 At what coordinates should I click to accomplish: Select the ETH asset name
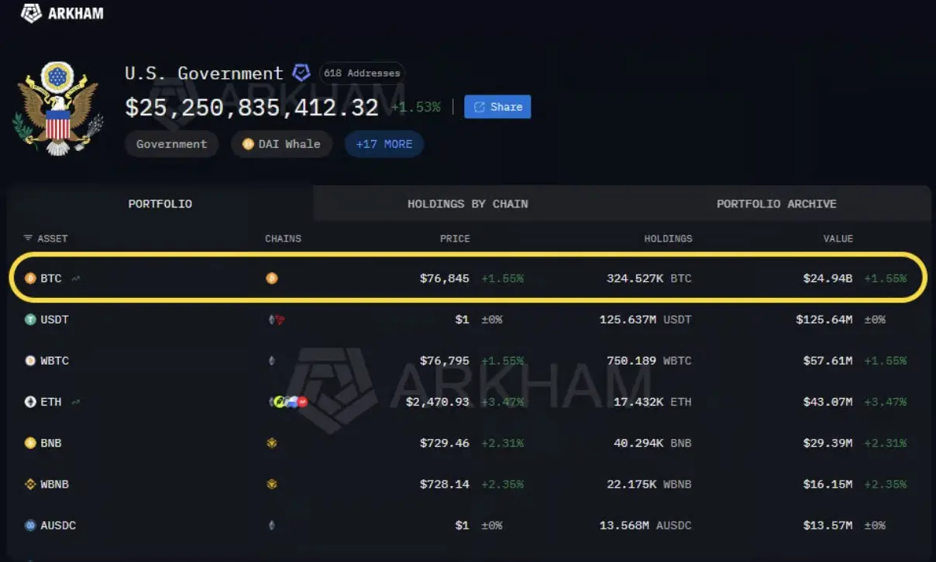pos(51,402)
